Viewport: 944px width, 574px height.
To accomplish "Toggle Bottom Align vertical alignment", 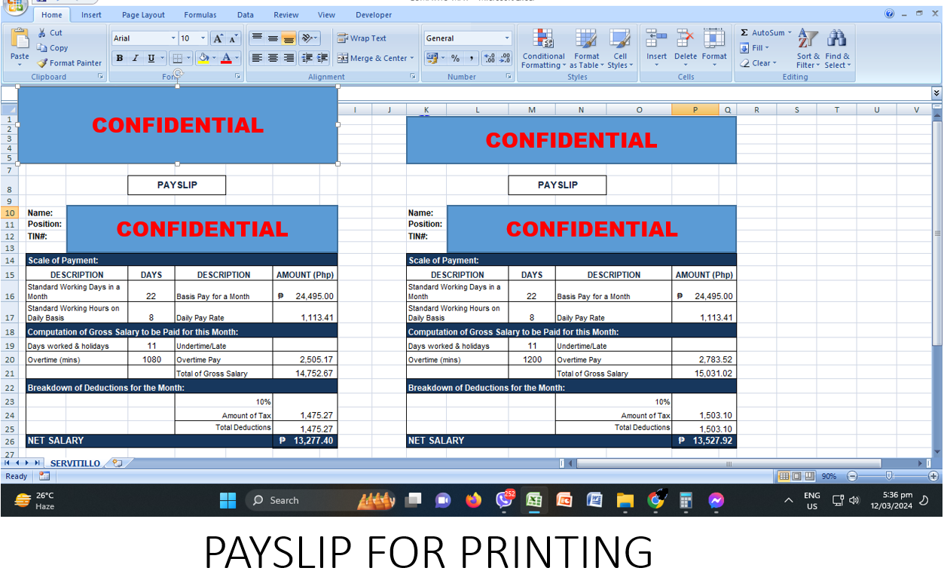I will [289, 38].
